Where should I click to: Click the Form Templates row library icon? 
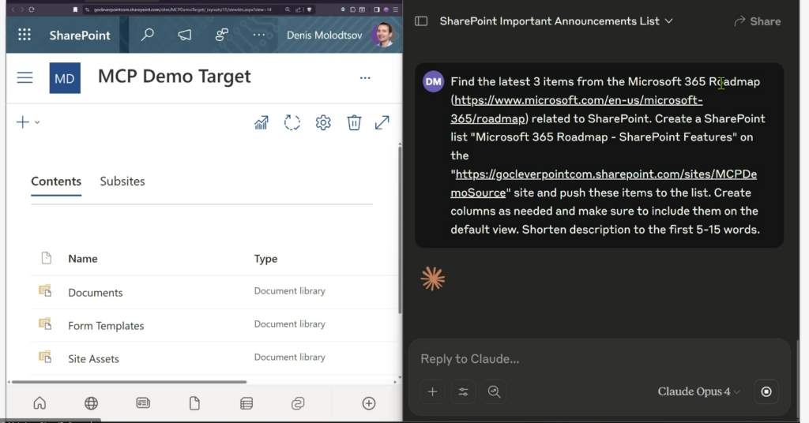coord(45,324)
